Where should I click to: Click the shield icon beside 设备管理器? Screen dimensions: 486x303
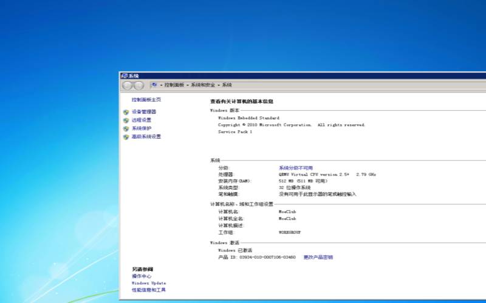126,112
